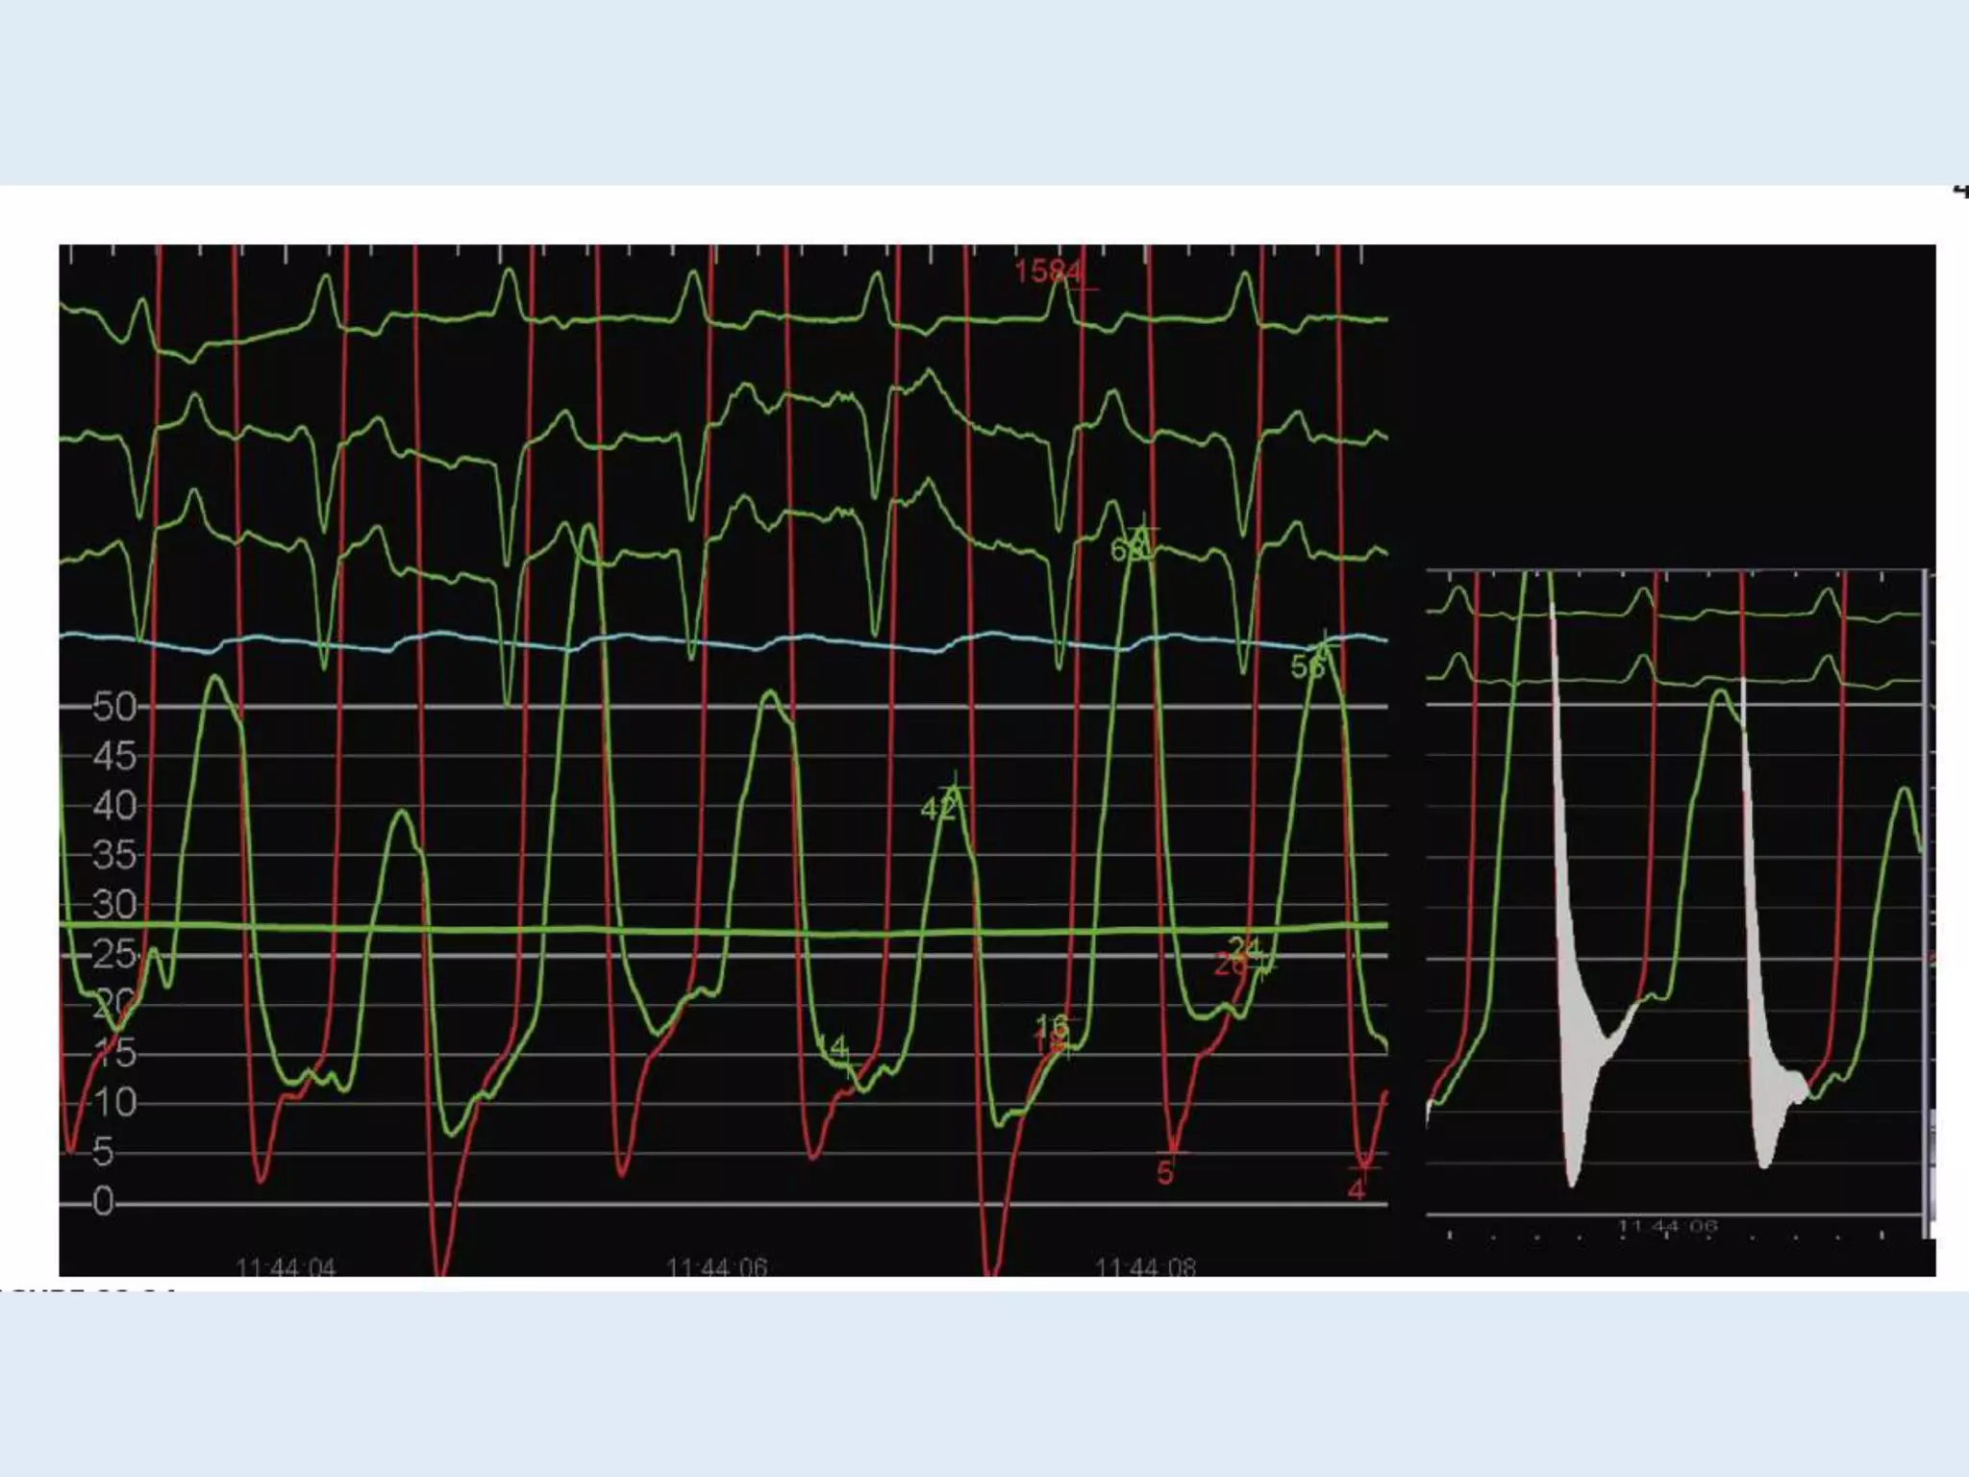
Task: Click the 0 baseline scale label
Action: click(103, 1202)
